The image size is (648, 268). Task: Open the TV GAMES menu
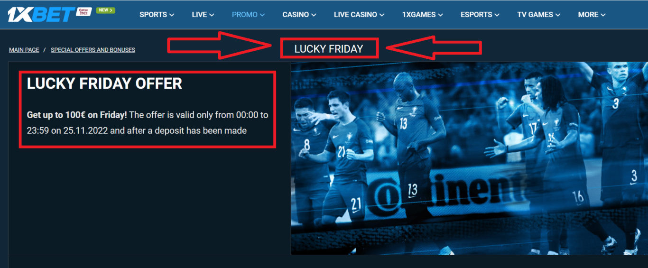pyautogui.click(x=539, y=15)
